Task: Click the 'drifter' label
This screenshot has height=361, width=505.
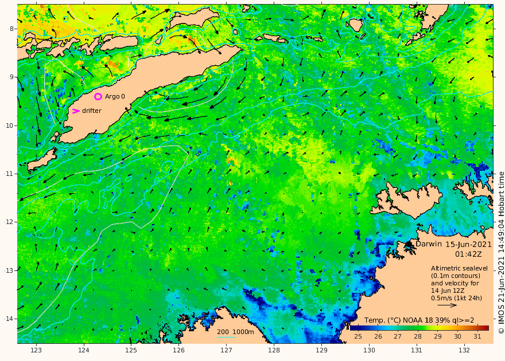Action: coord(92,111)
